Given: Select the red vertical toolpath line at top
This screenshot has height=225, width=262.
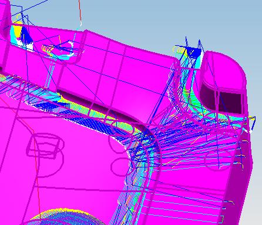Looking at the screenshot, I should (x=80, y=11).
